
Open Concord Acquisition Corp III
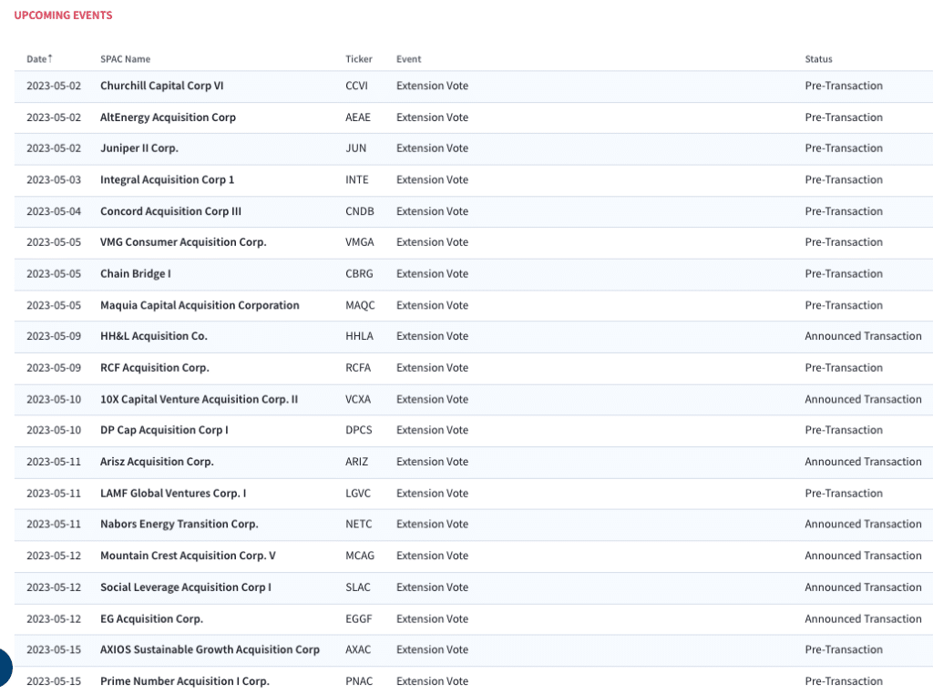click(x=170, y=211)
